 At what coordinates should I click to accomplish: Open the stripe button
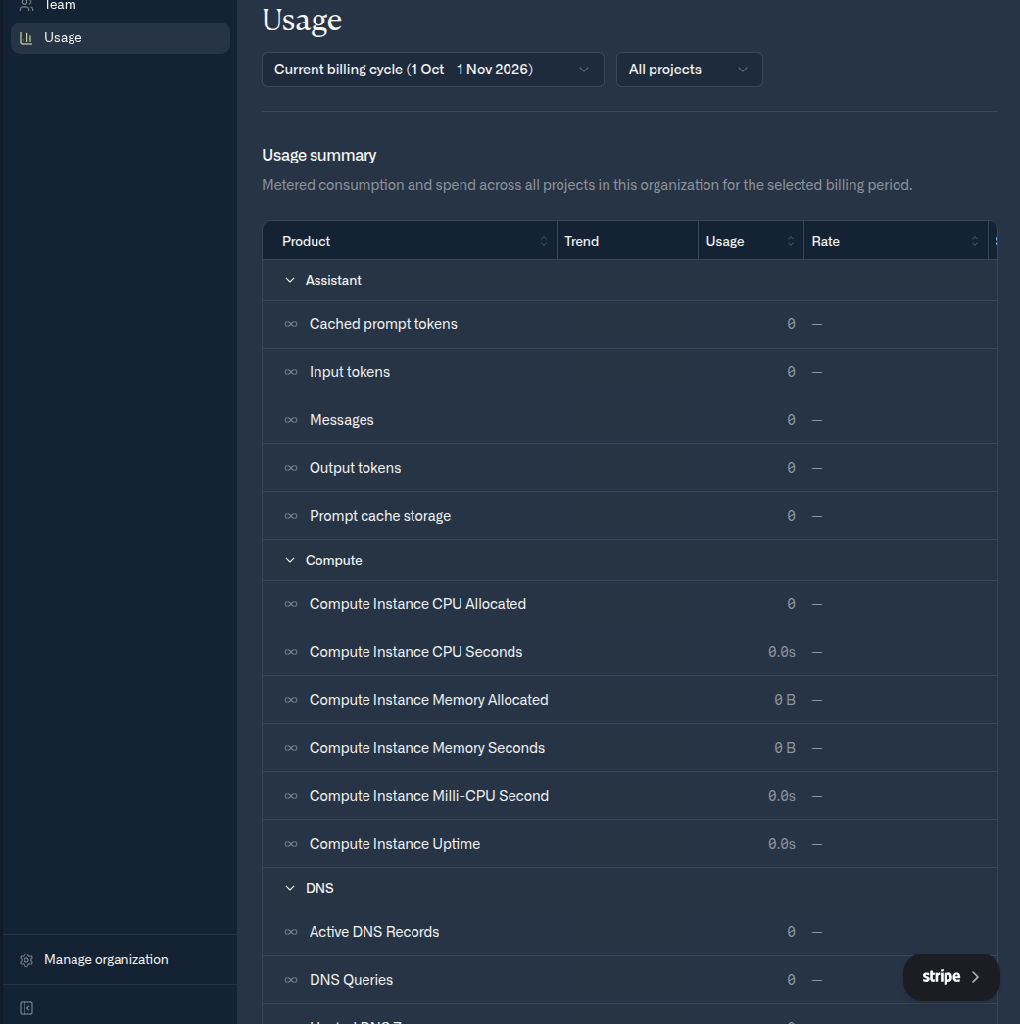[951, 976]
